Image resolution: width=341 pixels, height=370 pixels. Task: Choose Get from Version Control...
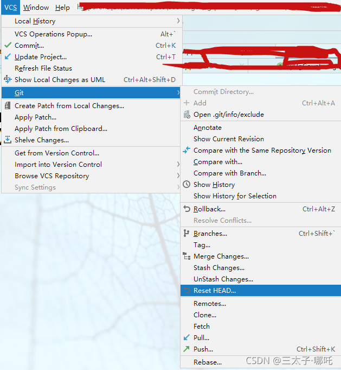click(x=91, y=153)
